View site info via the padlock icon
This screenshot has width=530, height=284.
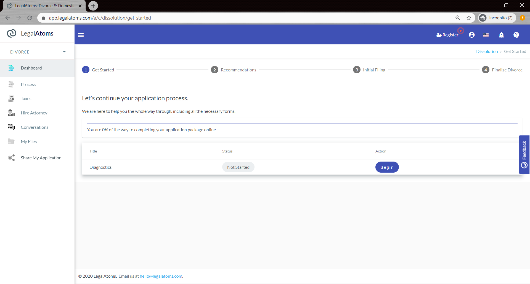click(x=43, y=18)
